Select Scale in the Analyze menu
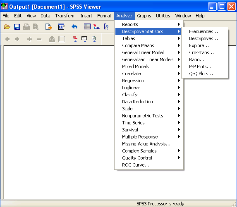Viewport: 237px width, 207px height. pos(149,109)
